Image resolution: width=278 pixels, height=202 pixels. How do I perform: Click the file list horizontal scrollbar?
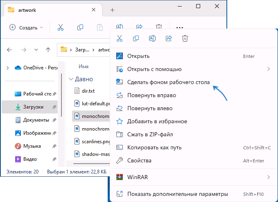91,164
